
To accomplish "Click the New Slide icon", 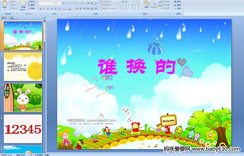I will pos(23,3).
